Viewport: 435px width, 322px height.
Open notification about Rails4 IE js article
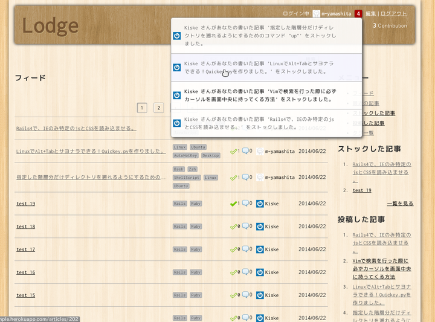click(266, 123)
